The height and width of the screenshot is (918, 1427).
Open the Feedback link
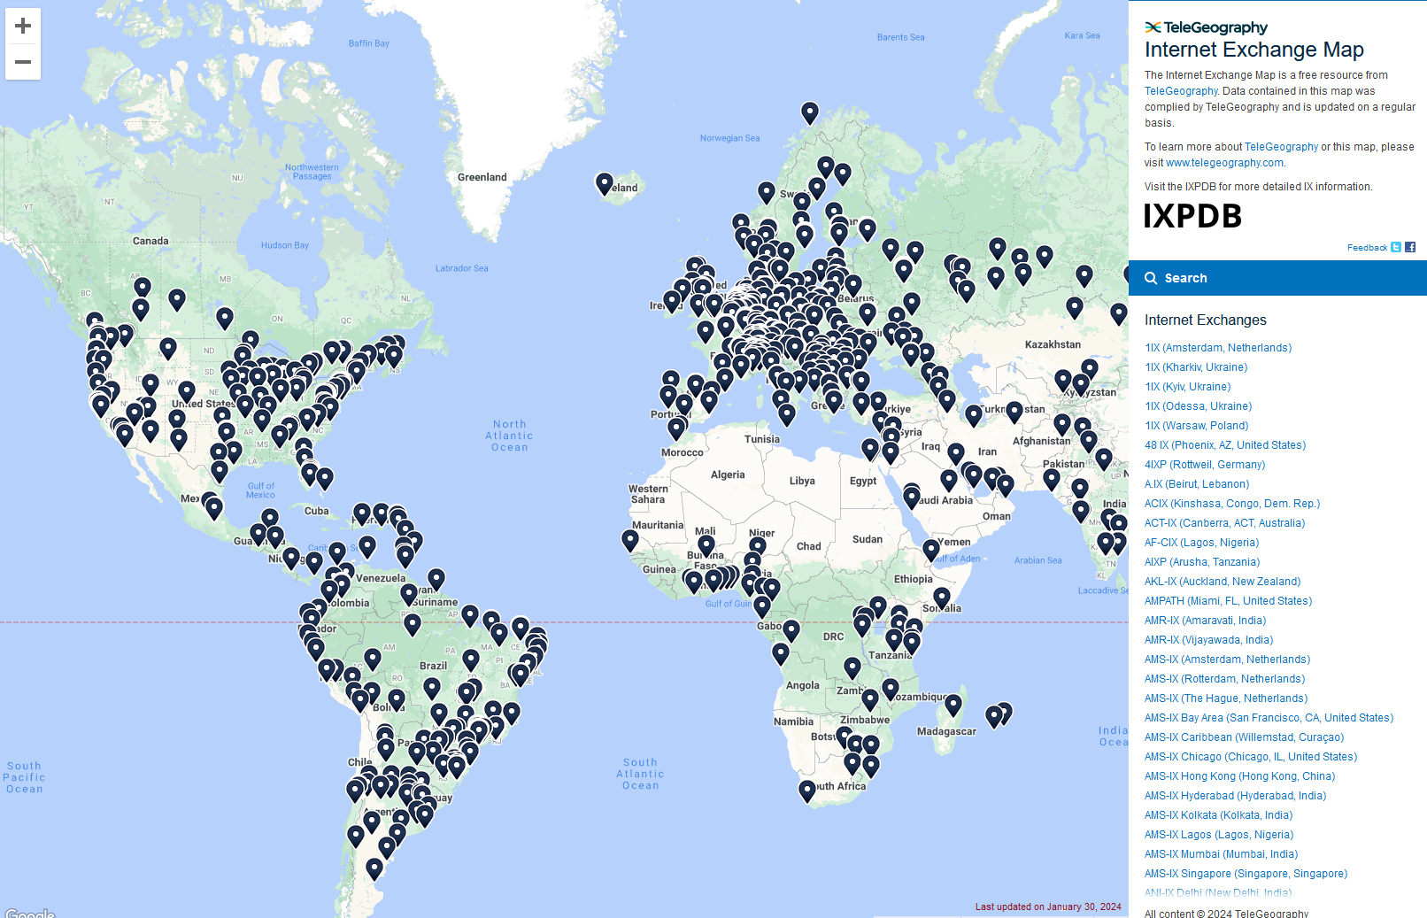[1367, 248]
